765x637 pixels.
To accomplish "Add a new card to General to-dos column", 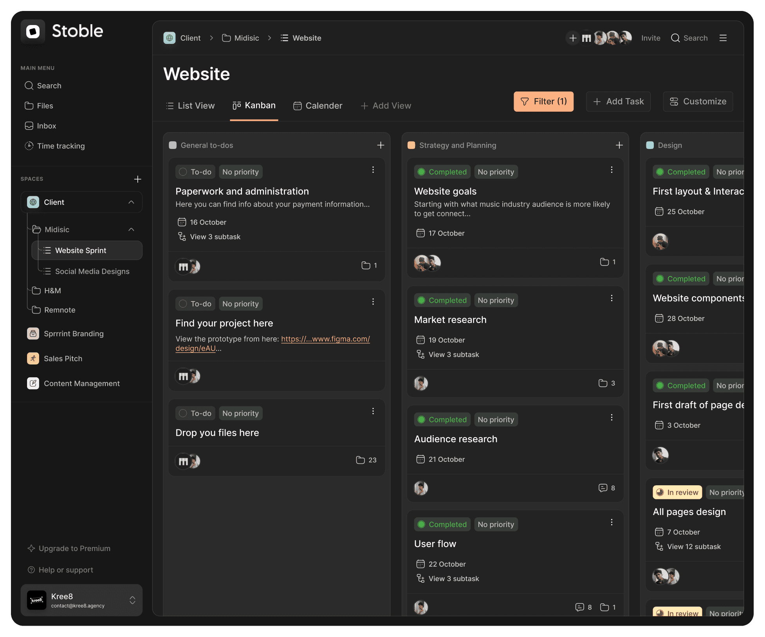I will tap(380, 145).
